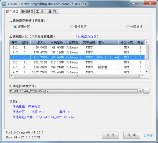Click the horizontal scrollbar thumb of partition list
This screenshot has height=143, width=158.
(77, 76)
